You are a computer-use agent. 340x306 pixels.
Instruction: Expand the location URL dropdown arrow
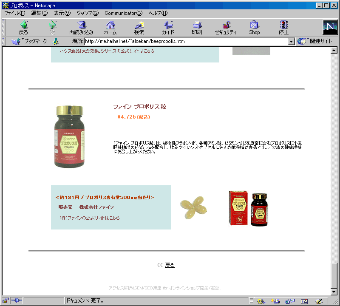coord(292,41)
